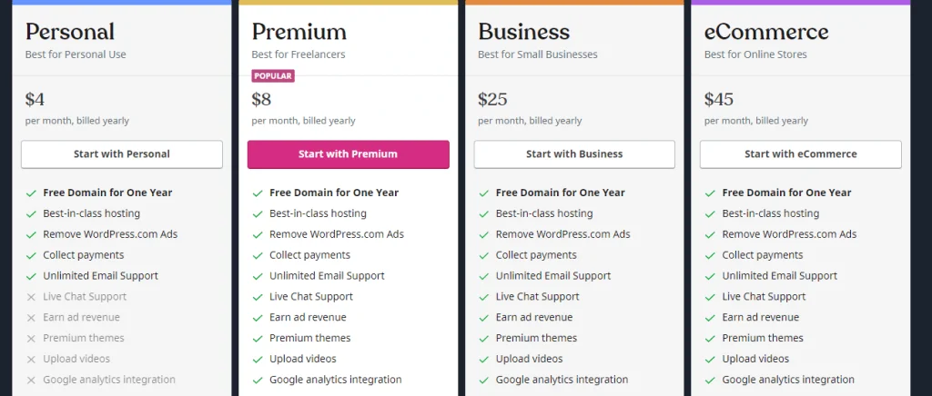Click the POPULAR badge on Premium plan
932x396 pixels.
(273, 76)
